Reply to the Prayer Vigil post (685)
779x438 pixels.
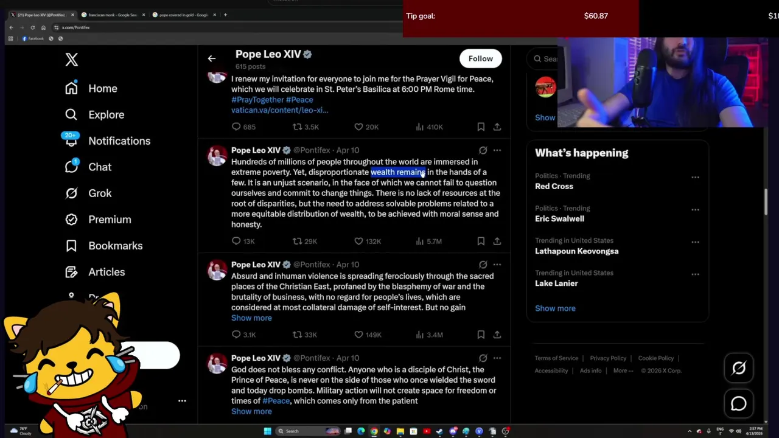point(243,127)
